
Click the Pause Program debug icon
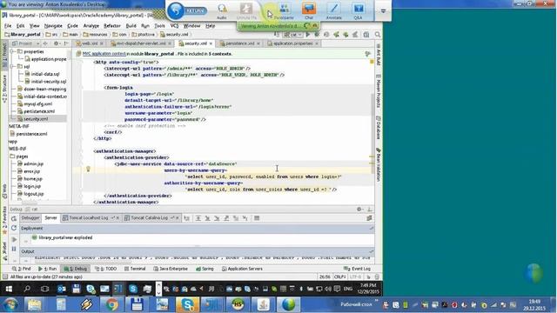click(14, 249)
